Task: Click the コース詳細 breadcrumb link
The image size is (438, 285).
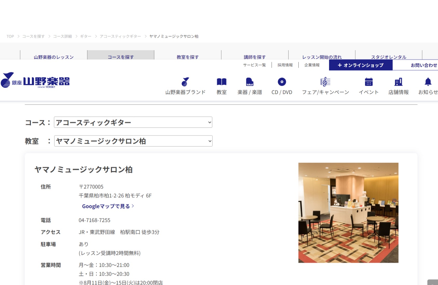Action: 62,36
